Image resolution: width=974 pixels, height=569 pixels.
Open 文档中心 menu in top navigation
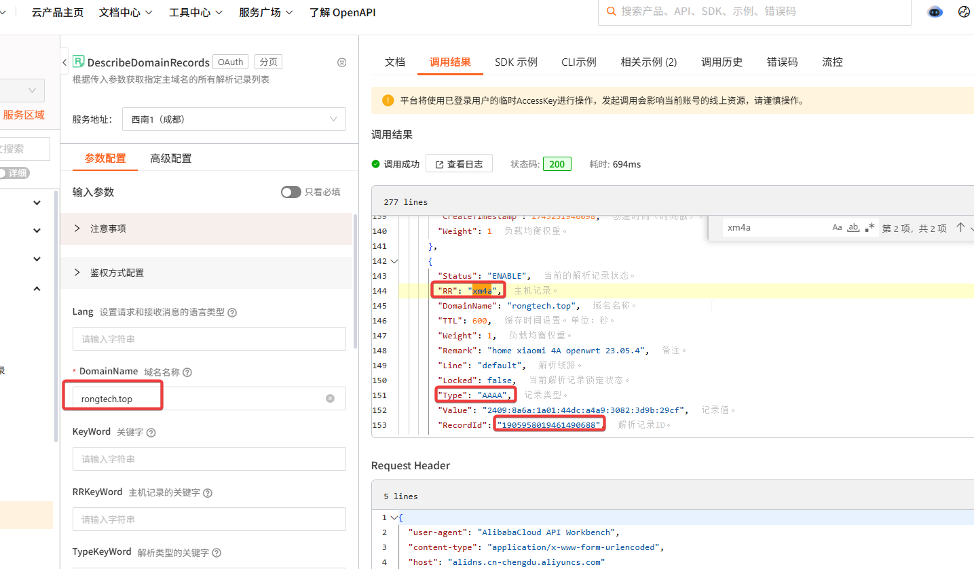tap(126, 12)
